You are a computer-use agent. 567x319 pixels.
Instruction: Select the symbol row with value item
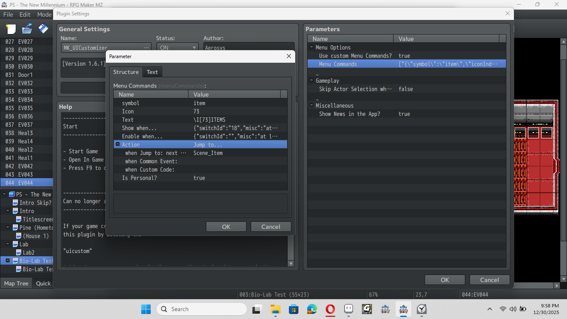coord(200,103)
